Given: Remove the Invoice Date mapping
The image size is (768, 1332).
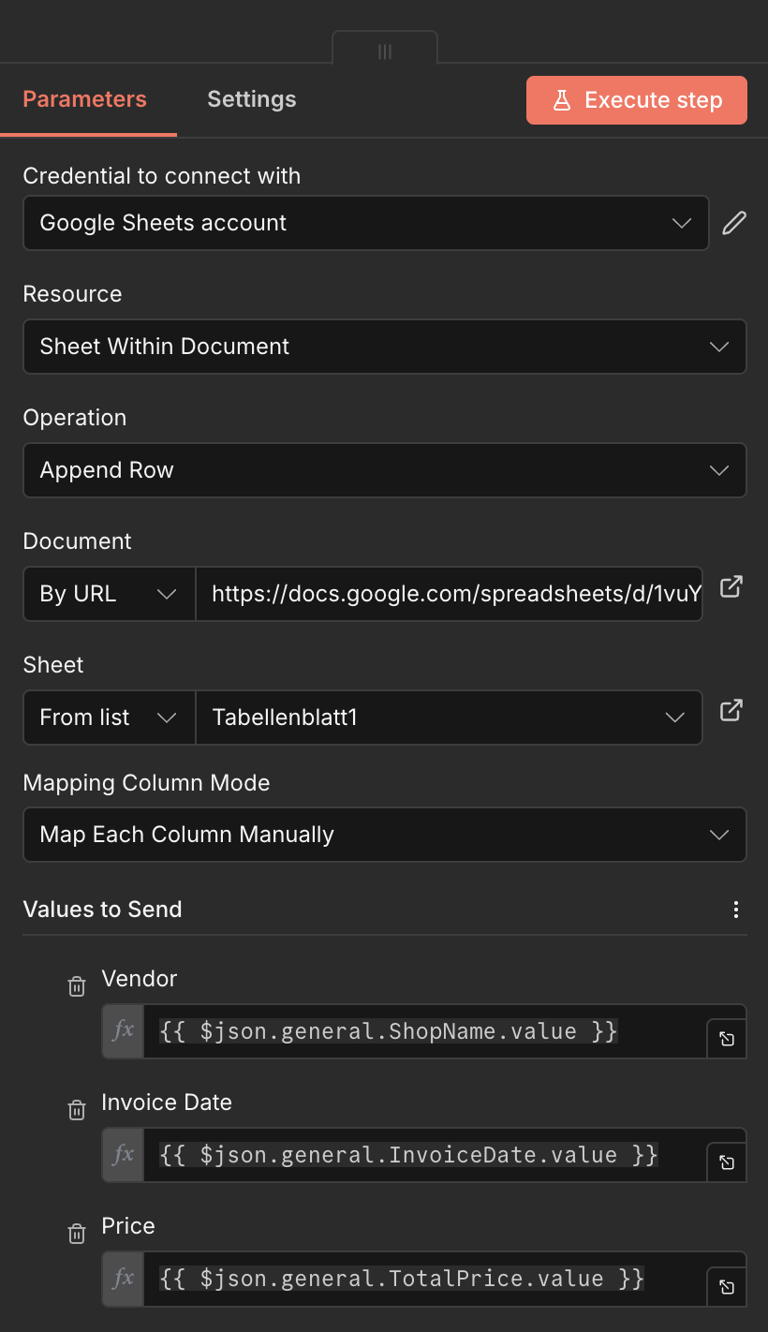Looking at the screenshot, I should [76, 1109].
